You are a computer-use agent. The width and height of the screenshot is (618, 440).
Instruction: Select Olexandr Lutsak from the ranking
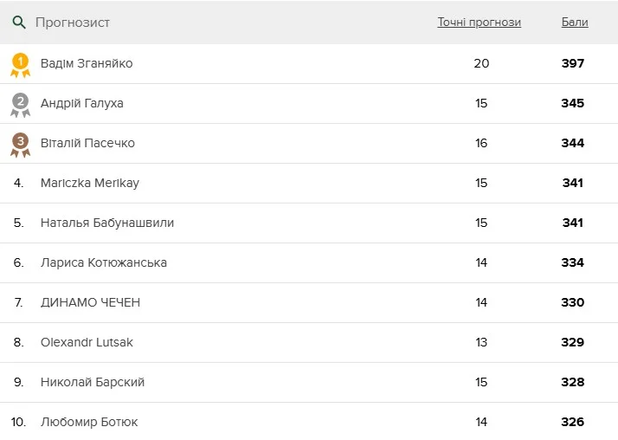click(87, 342)
